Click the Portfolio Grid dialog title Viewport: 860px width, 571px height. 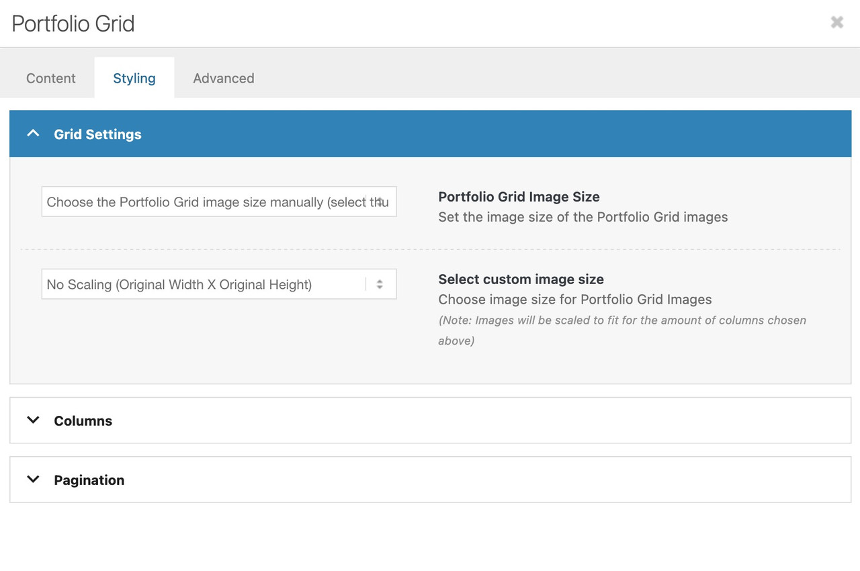click(73, 24)
